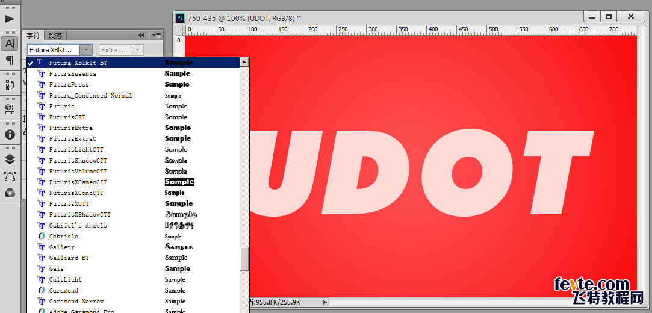The height and width of the screenshot is (313, 652).
Task: Click the font list scroll-up arrow
Action: tap(244, 62)
